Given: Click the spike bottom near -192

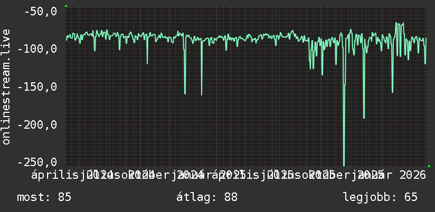Looking at the screenshot, I should pos(364,117).
